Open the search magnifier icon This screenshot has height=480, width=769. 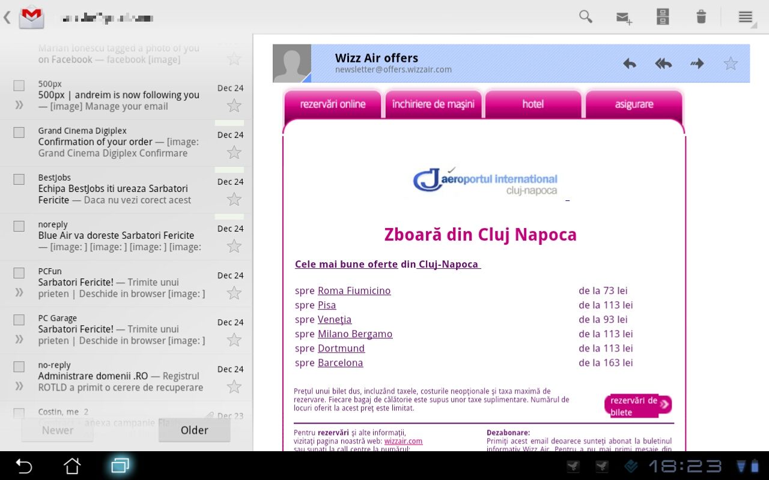click(586, 17)
